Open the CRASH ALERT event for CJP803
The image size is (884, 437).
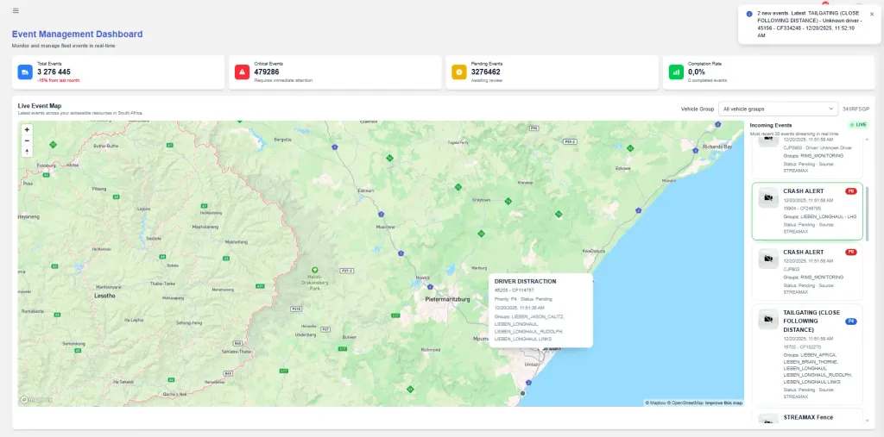807,272
